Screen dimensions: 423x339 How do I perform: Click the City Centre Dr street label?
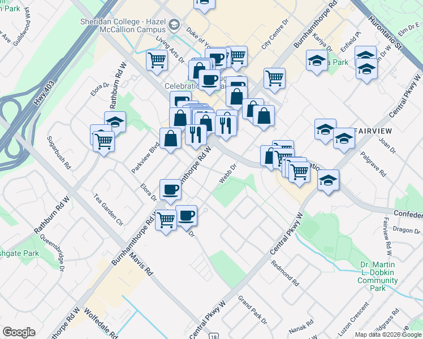point(275,34)
